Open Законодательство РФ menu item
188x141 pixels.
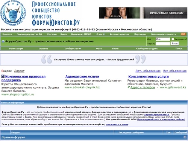tap(29, 34)
